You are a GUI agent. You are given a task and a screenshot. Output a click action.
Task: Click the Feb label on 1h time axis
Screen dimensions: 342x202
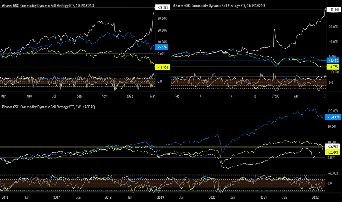pyautogui.click(x=177, y=96)
